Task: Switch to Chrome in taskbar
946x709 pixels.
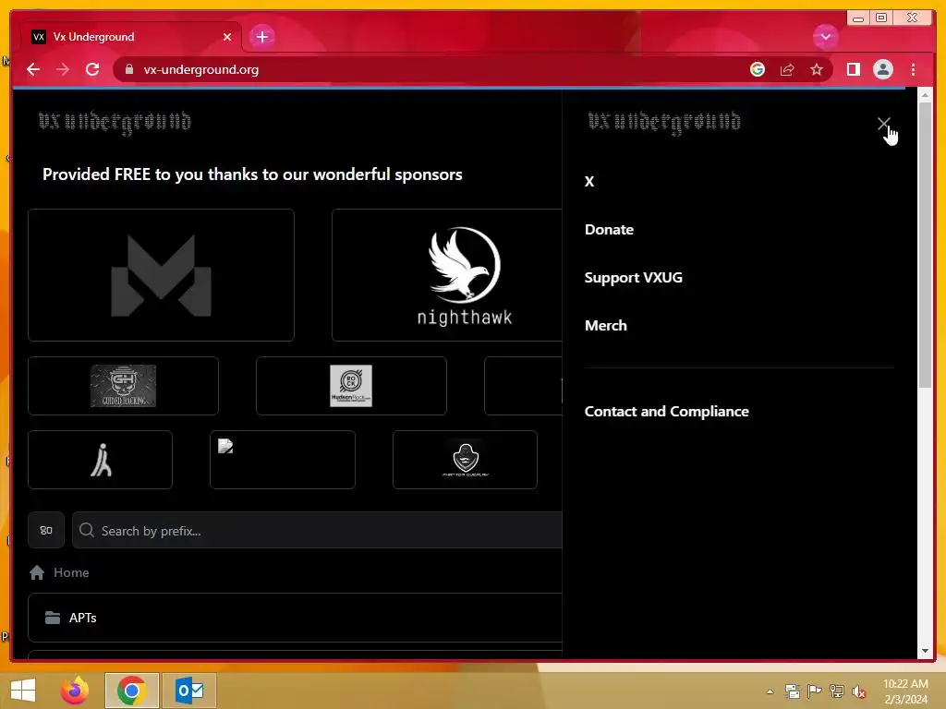Action: (131, 691)
